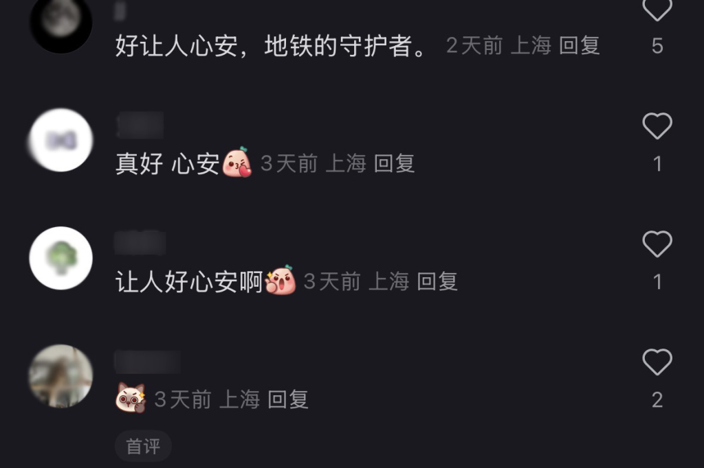Reply to the cat emoji comment

click(x=288, y=399)
